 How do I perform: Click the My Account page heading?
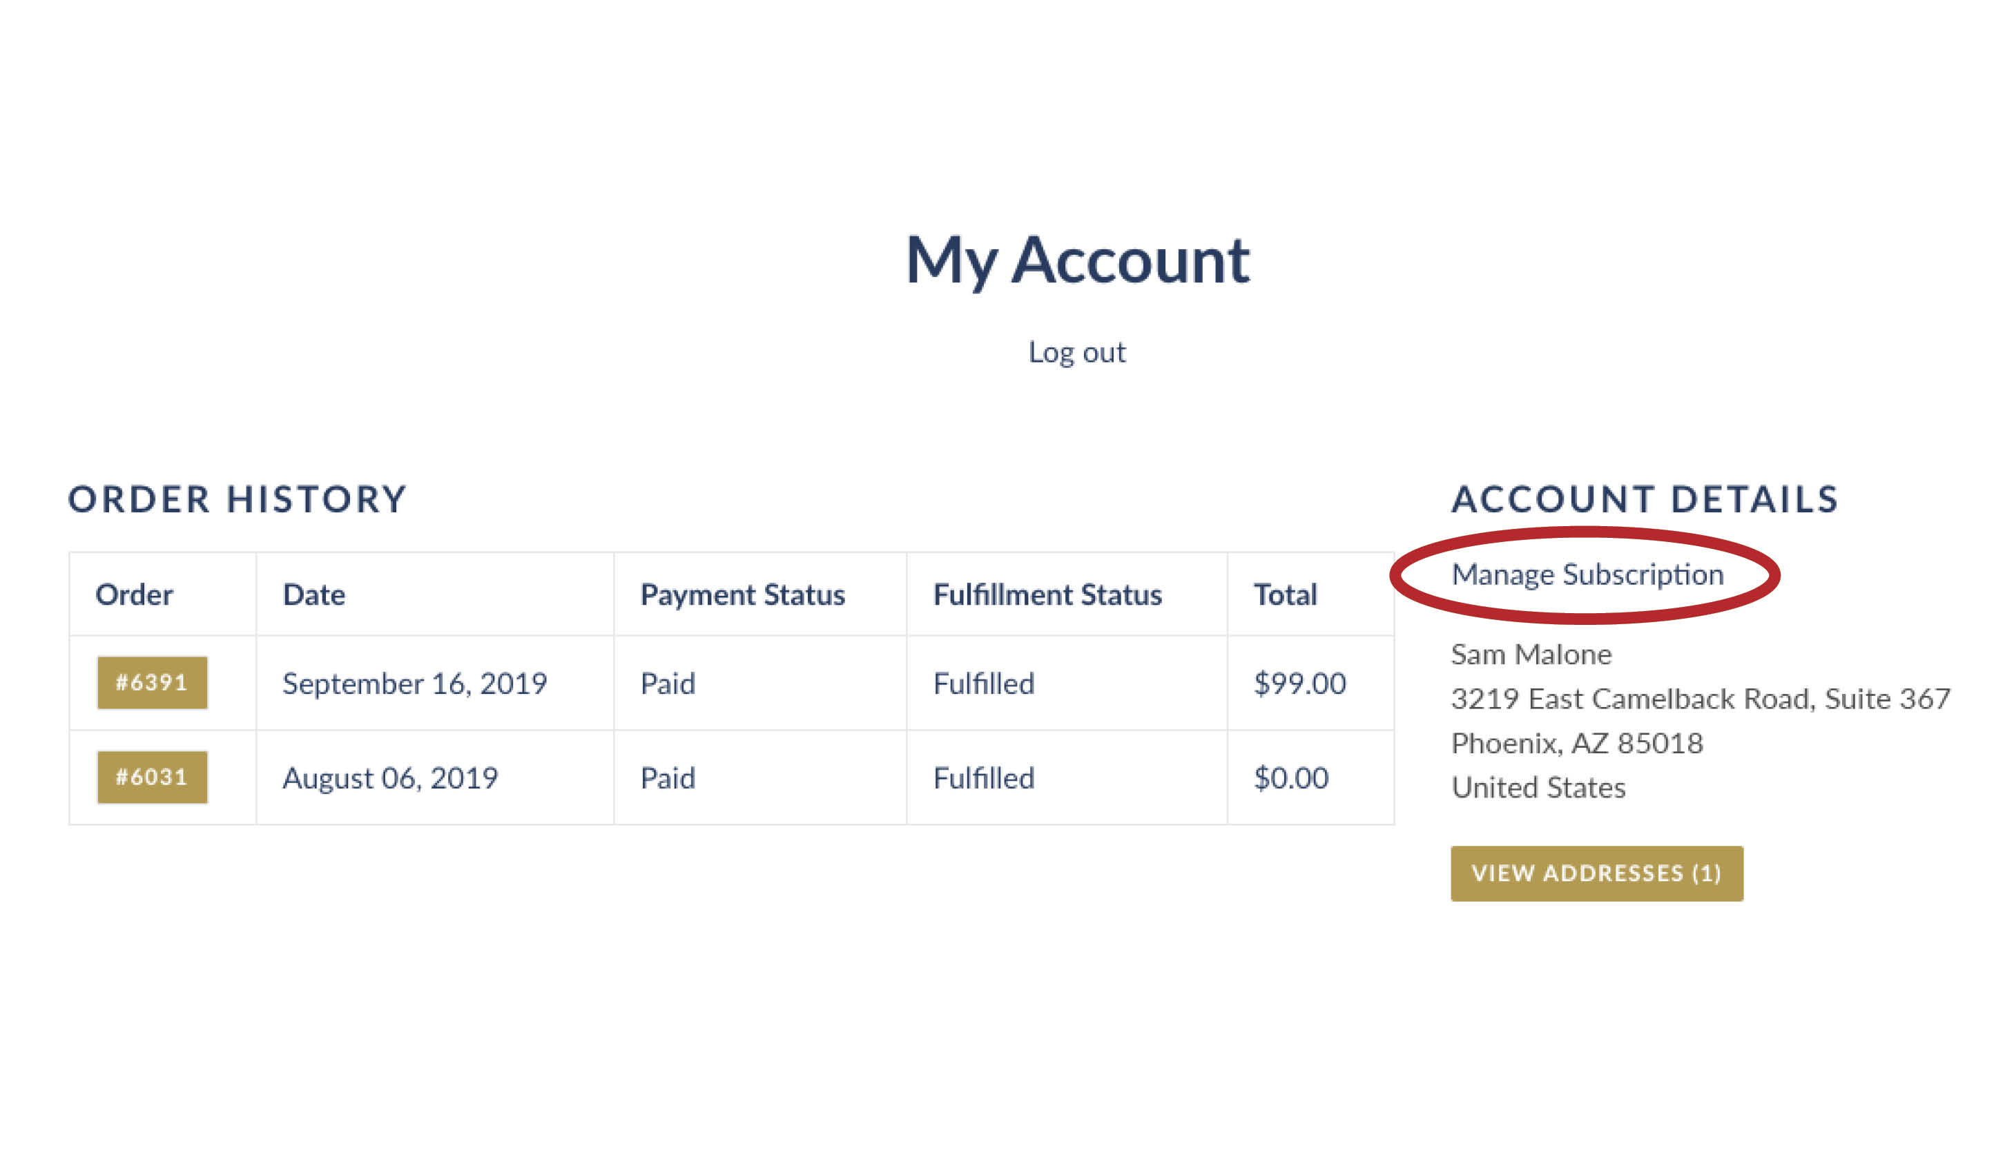coord(1076,260)
